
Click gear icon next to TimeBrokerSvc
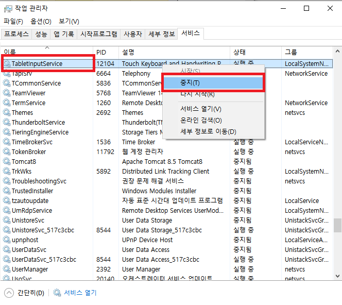(7, 142)
